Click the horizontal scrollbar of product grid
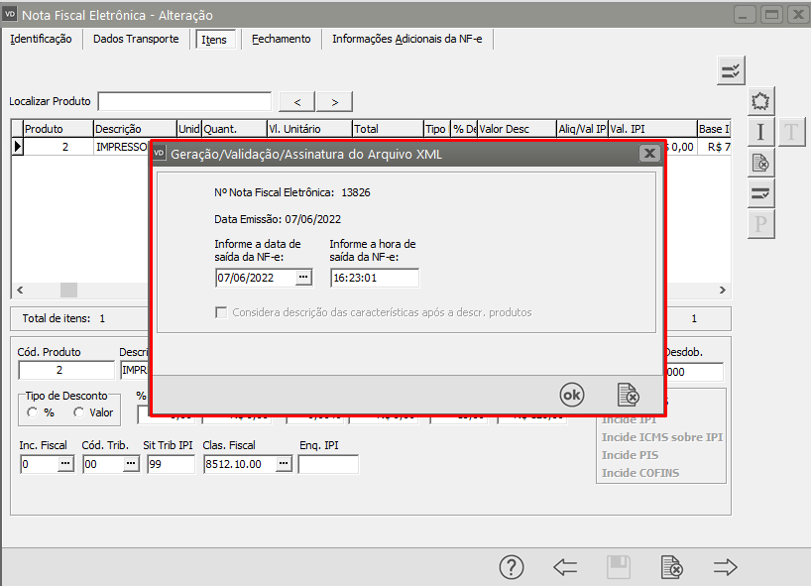 [68, 291]
